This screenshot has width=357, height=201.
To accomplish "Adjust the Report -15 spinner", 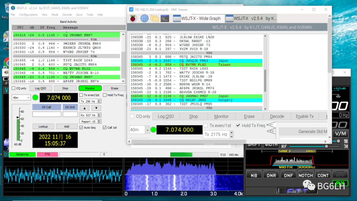I will (90, 122).
